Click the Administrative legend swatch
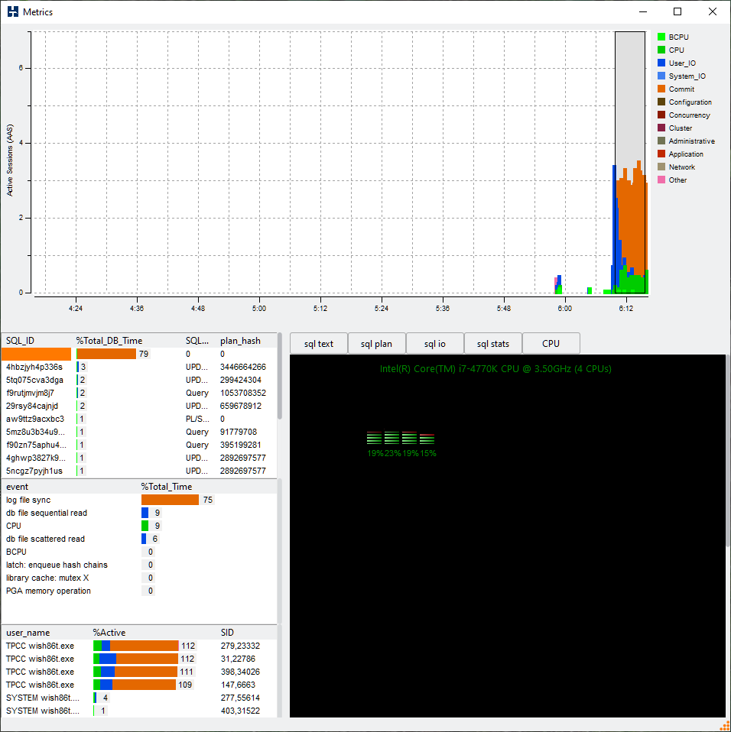The height and width of the screenshot is (732, 731). point(661,141)
